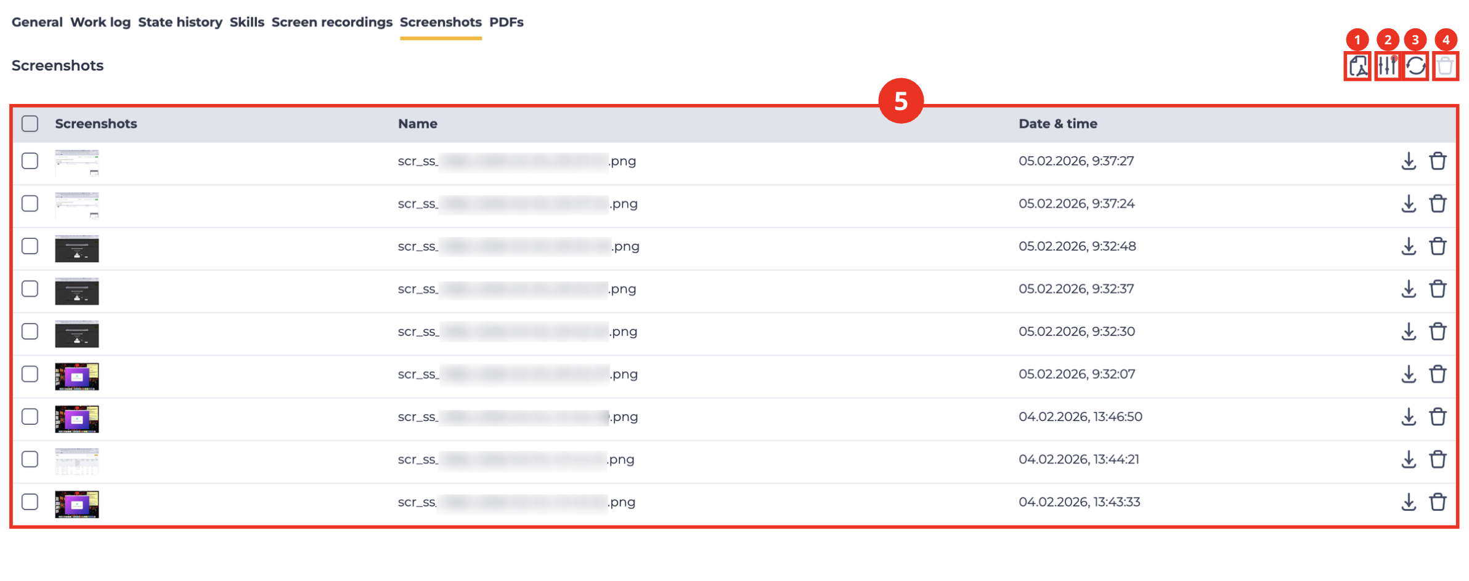Delete screenshot from 05.02.2026, 9:37:27

point(1438,161)
